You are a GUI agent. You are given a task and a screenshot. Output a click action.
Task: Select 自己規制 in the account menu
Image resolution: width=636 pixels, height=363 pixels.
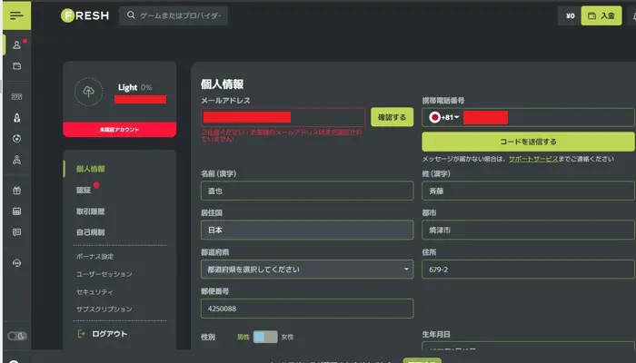[91, 232]
